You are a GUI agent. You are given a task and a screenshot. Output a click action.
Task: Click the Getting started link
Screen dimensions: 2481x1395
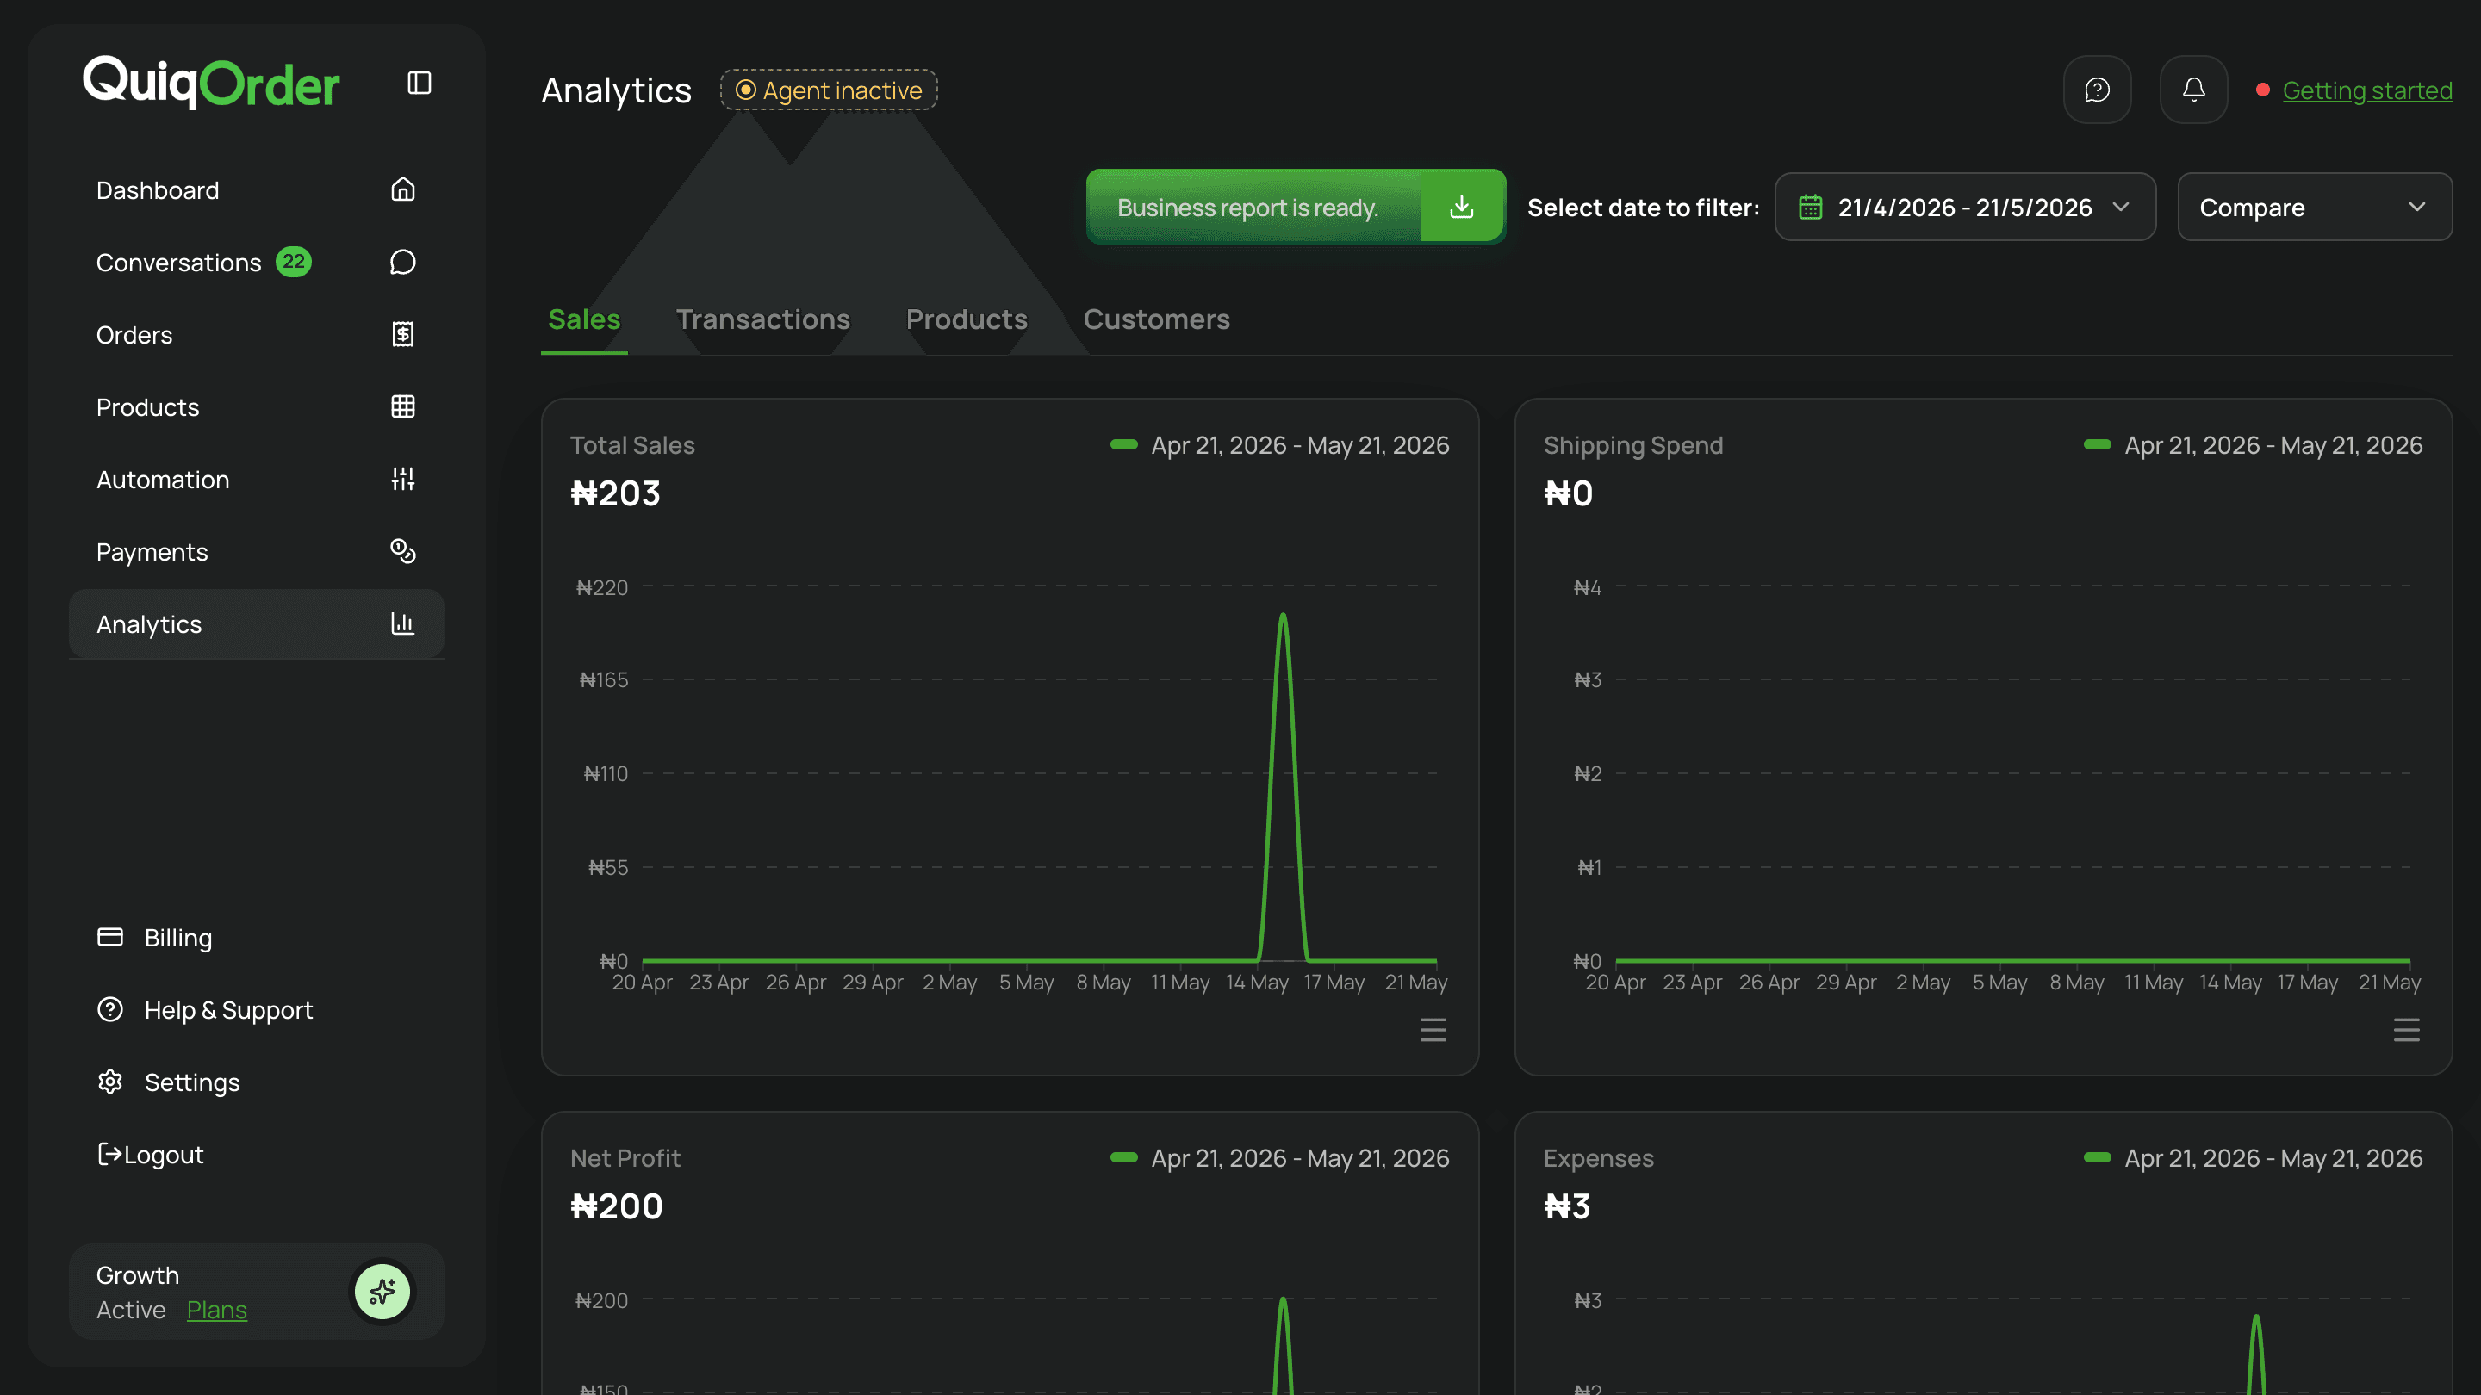click(2366, 90)
